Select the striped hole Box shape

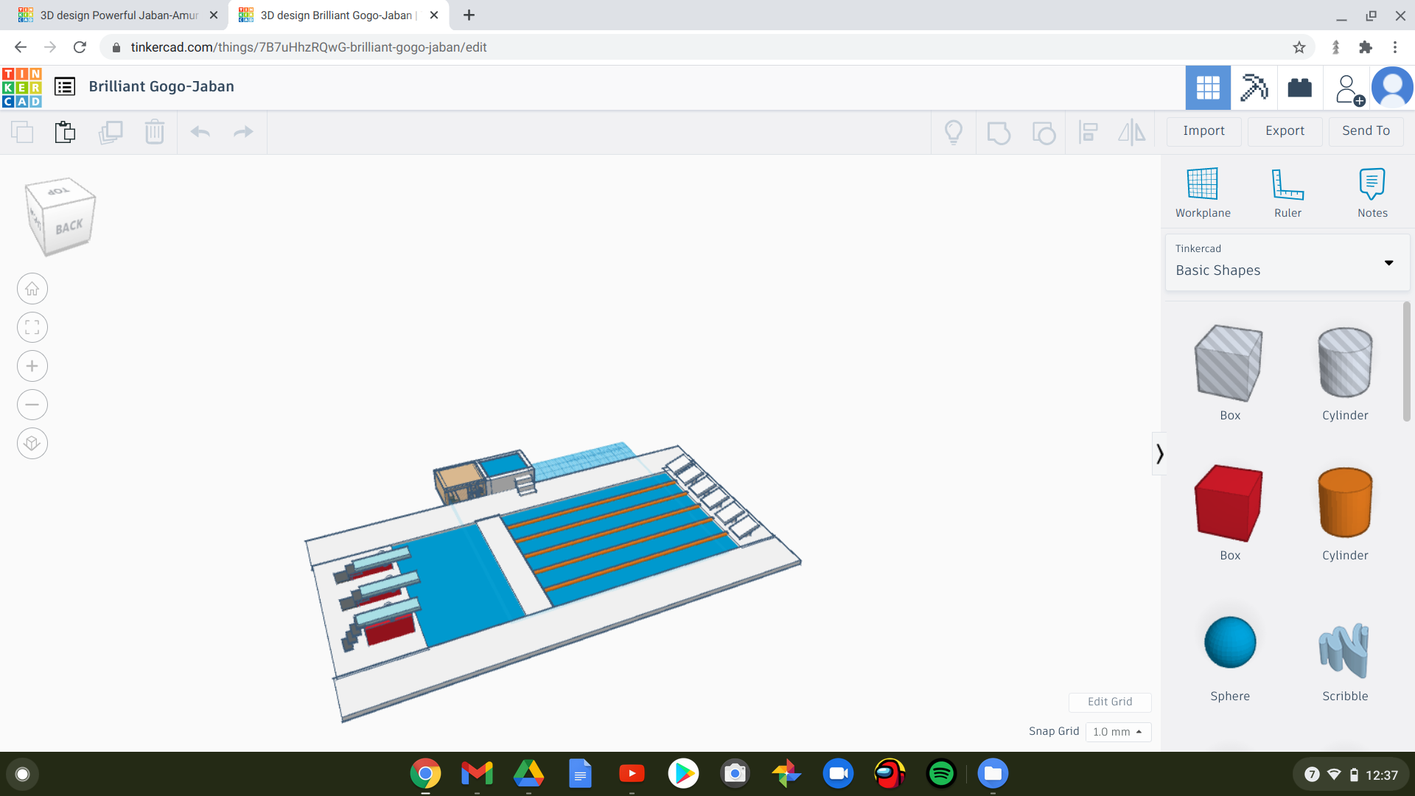click(x=1229, y=363)
